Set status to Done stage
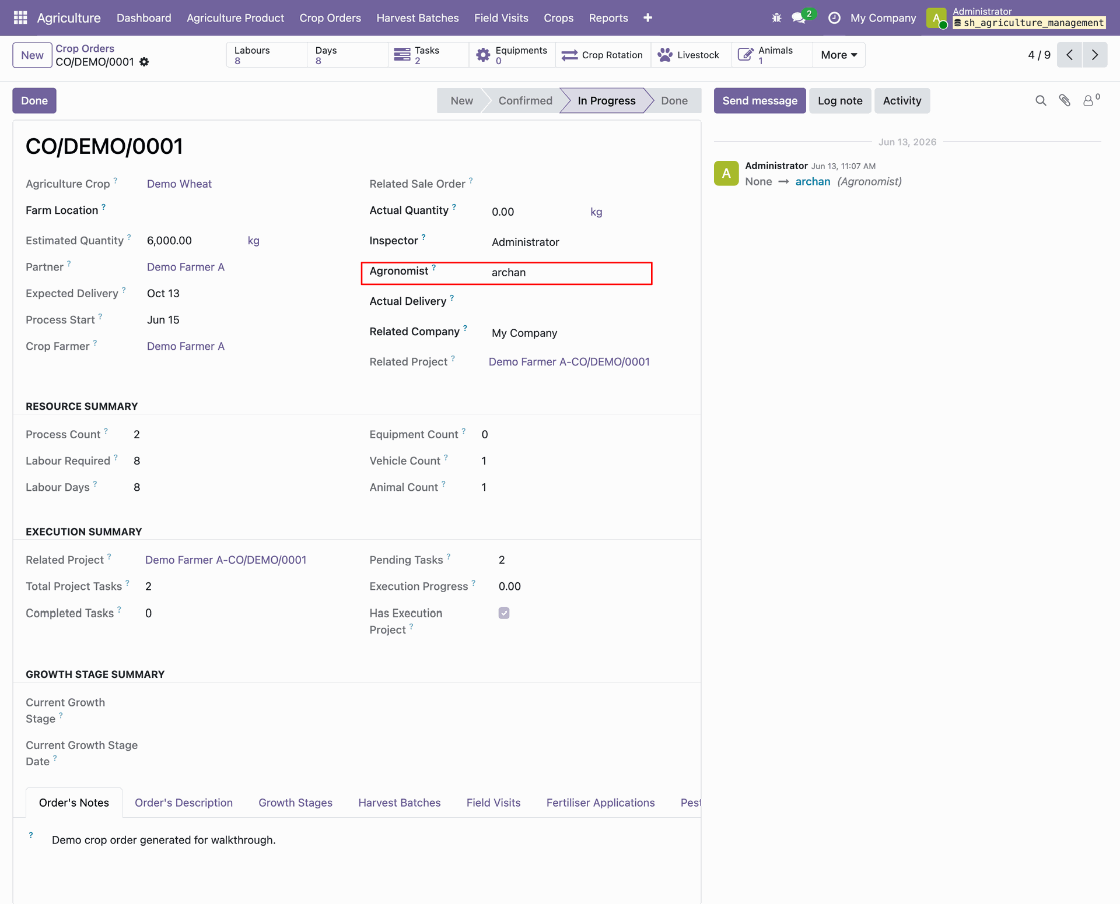1120x904 pixels. (x=674, y=101)
